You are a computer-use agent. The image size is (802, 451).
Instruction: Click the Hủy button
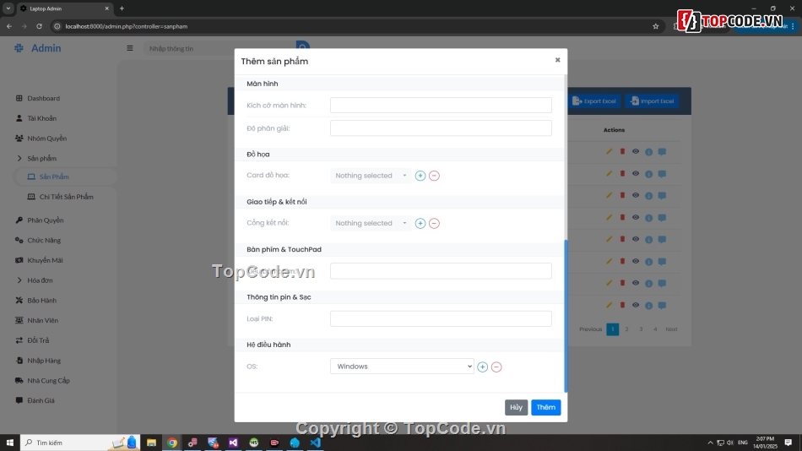tap(516, 407)
